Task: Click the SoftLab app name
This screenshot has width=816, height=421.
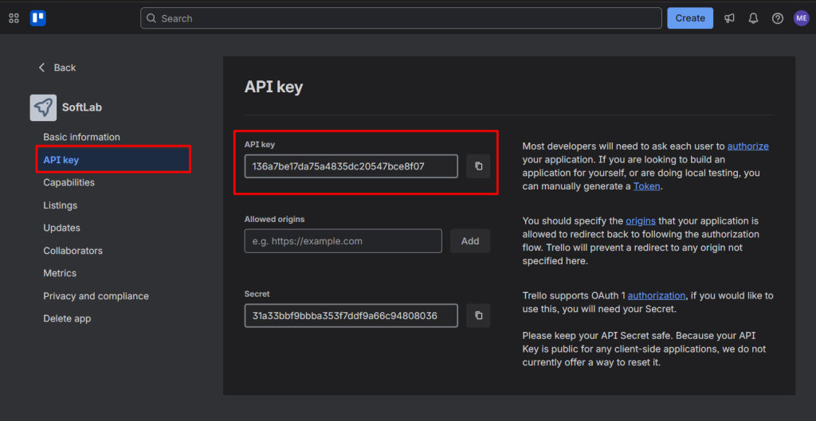Action: click(x=82, y=107)
